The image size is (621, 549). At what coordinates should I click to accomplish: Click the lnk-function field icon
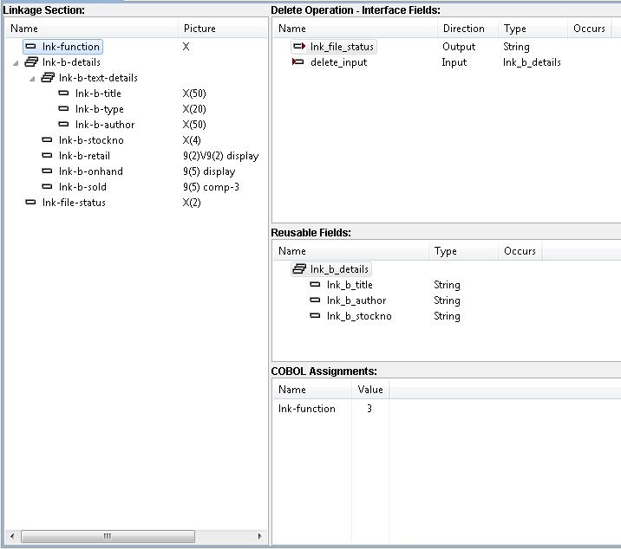pyautogui.click(x=31, y=47)
